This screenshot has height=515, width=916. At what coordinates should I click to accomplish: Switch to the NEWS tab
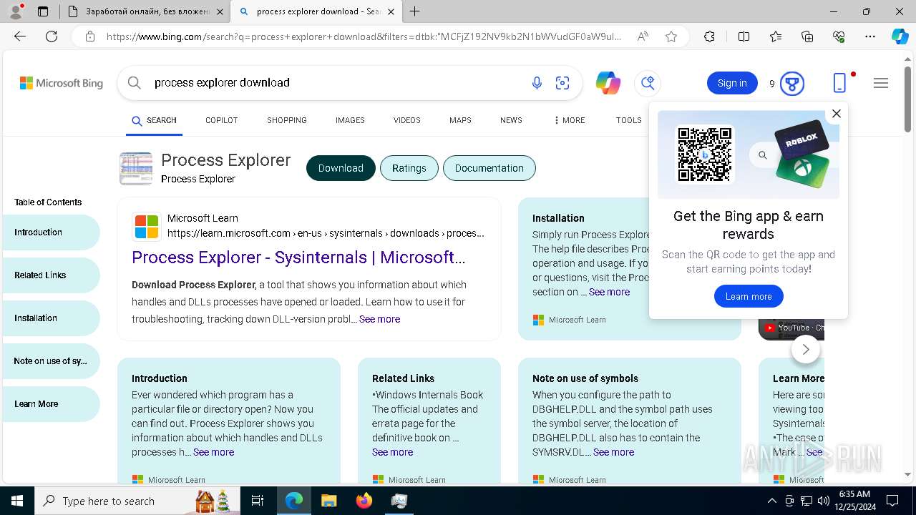pos(511,120)
